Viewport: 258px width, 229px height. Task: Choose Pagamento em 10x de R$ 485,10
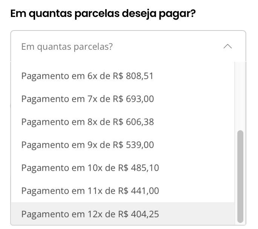90,168
